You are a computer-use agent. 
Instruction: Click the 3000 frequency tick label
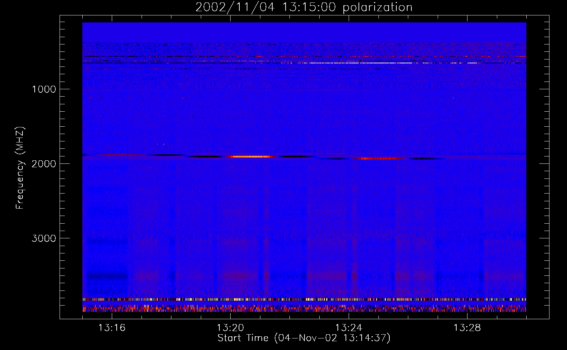click(x=44, y=238)
